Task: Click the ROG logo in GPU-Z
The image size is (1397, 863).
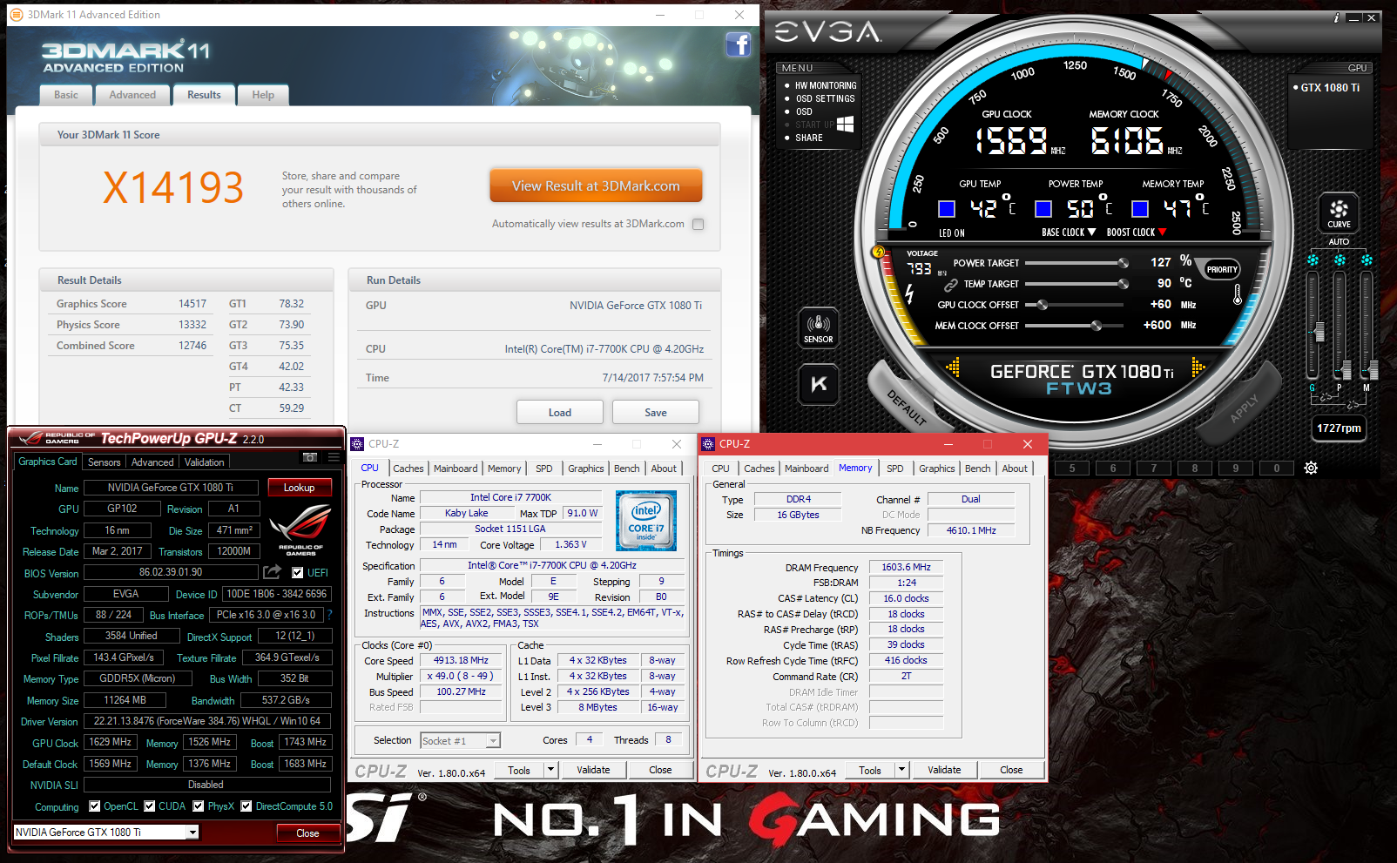Action: click(300, 529)
